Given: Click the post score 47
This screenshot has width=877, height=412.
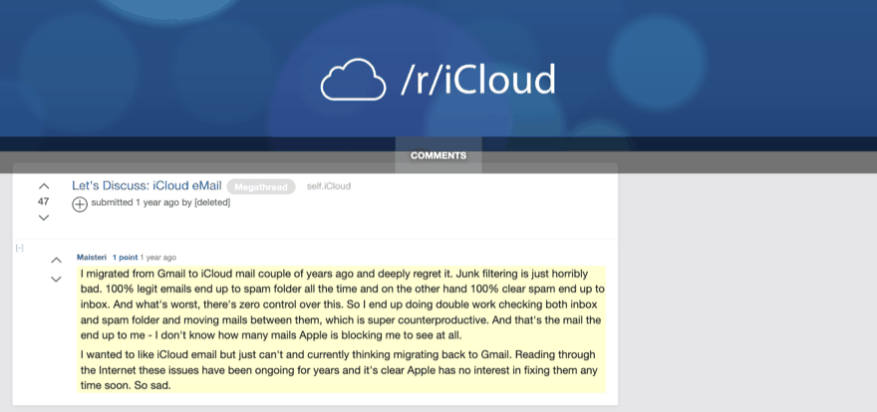Looking at the screenshot, I should (44, 202).
